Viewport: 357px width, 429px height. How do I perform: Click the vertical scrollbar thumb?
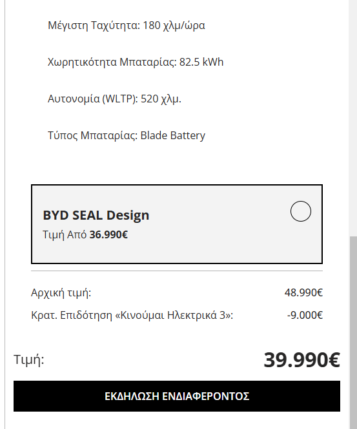[x=353, y=332]
